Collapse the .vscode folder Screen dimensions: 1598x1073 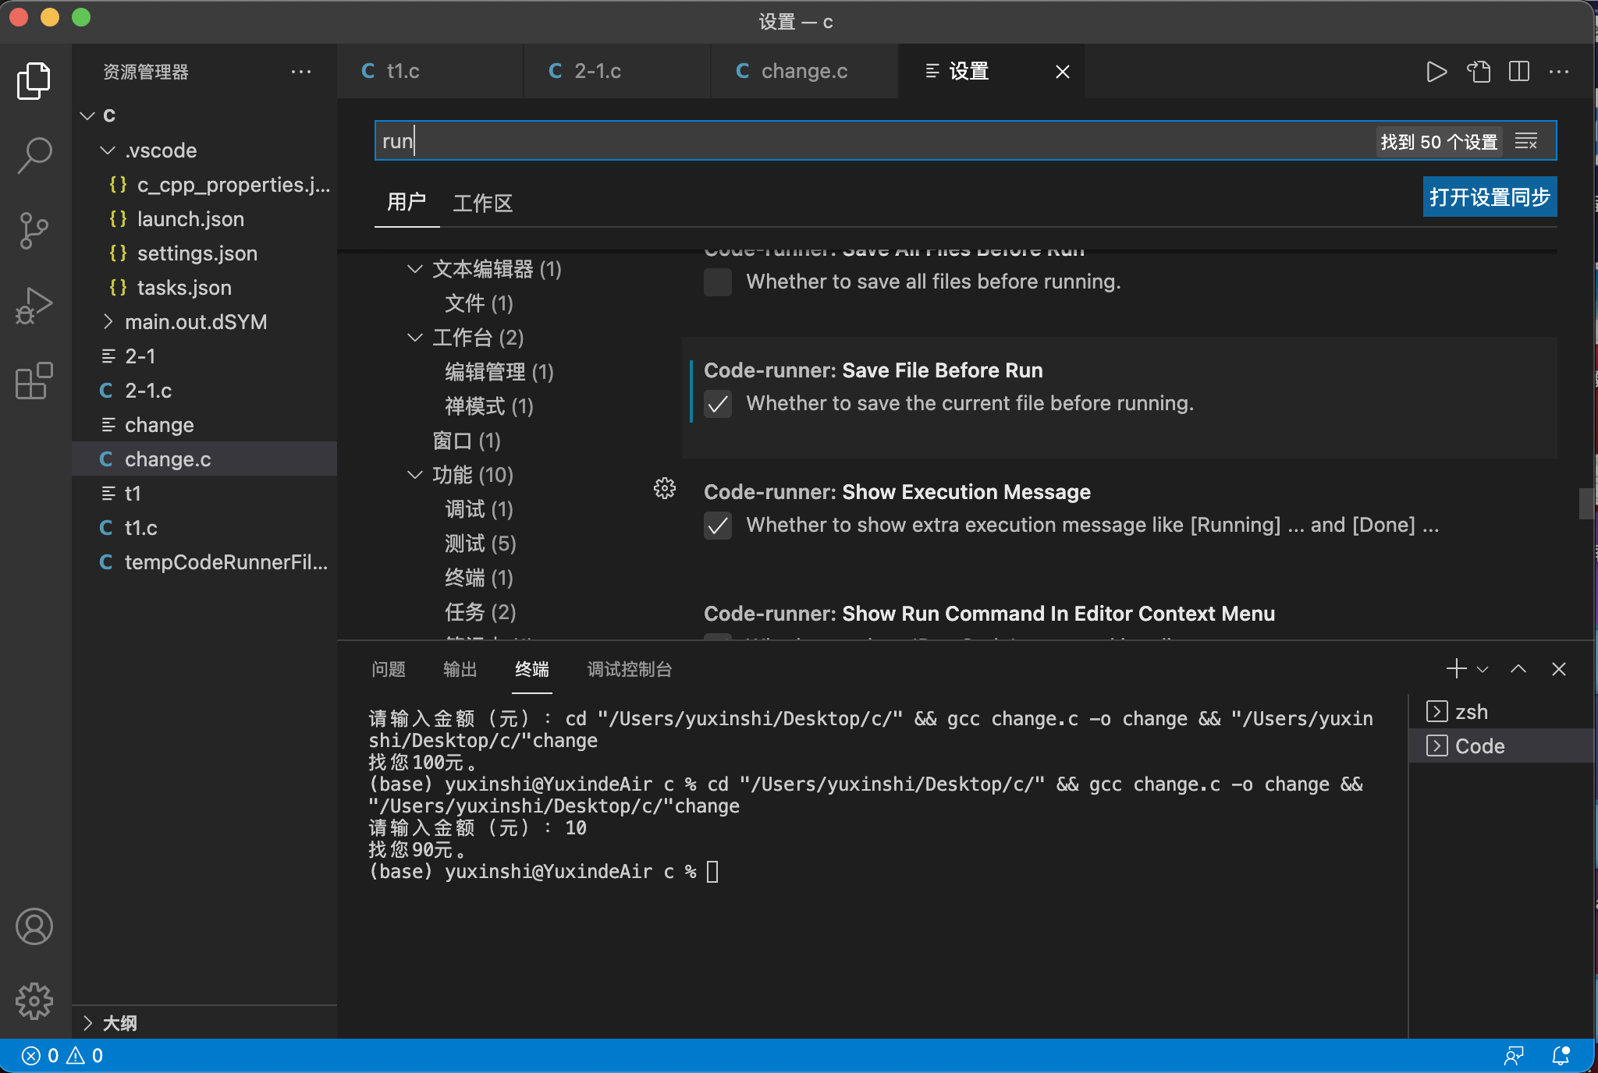(x=108, y=150)
